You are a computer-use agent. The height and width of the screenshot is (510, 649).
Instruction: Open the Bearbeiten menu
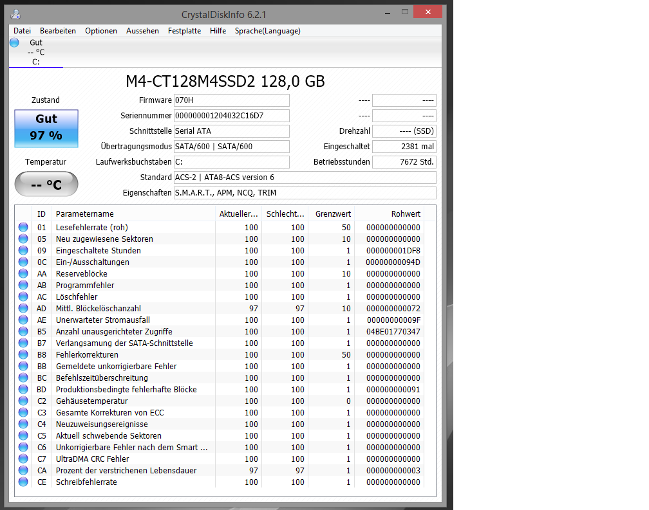point(57,31)
